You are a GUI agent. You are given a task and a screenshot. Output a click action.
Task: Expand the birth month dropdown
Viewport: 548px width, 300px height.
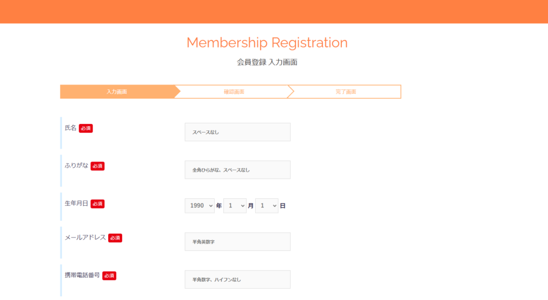234,205
